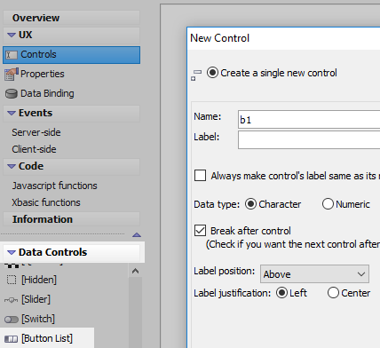Select the [Slider] control entry

click(36, 299)
